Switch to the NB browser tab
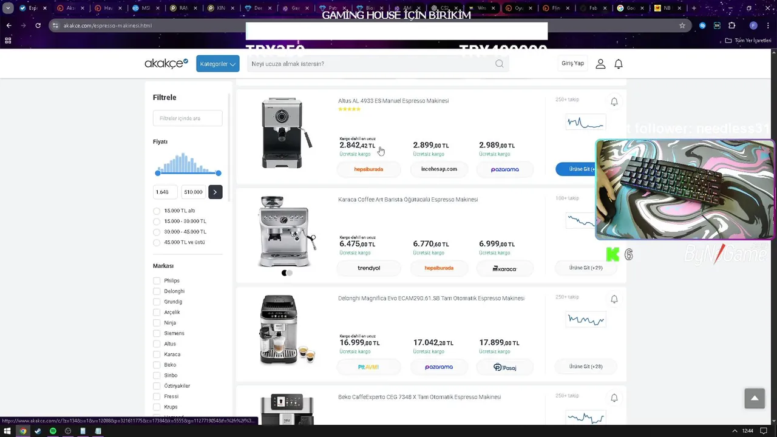 point(667,8)
